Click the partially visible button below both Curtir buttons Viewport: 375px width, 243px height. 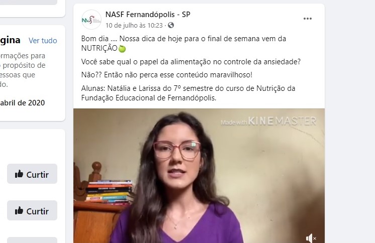pyautogui.click(x=32, y=240)
